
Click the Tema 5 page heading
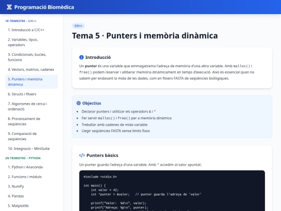[x=145, y=35]
